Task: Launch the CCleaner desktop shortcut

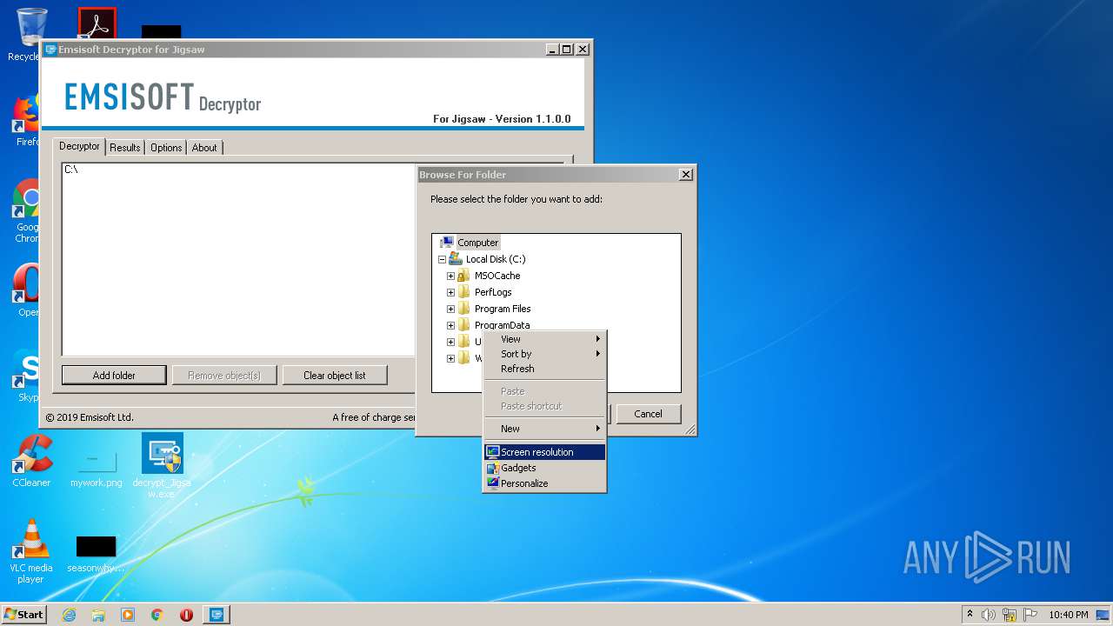Action: point(31,461)
